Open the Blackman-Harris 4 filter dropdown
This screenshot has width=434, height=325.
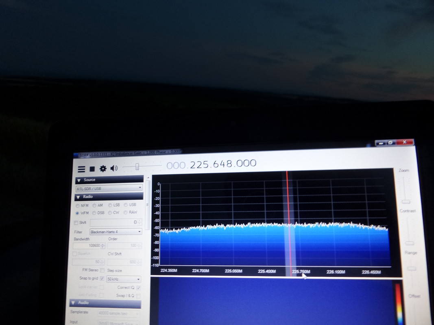116,232
